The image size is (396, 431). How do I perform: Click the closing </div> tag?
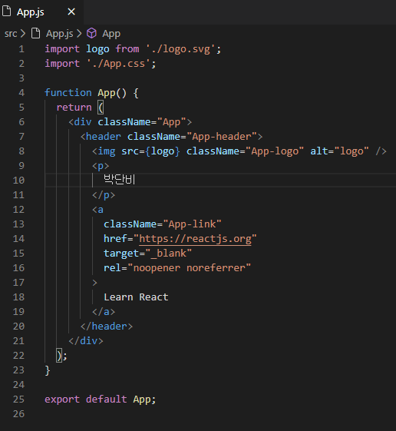86,341
